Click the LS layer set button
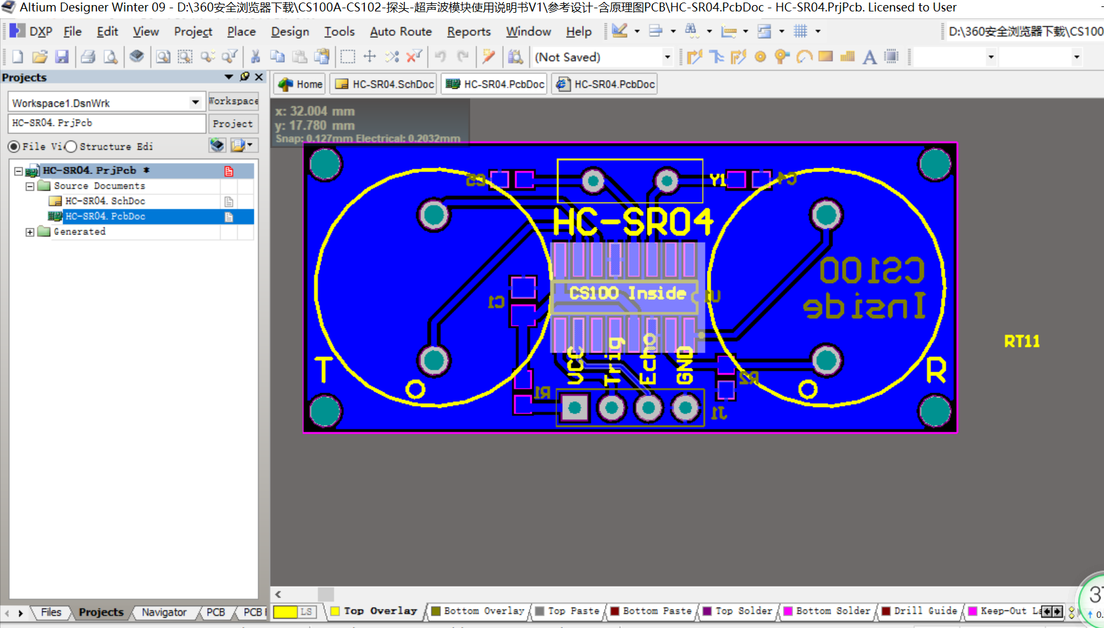The image size is (1104, 628). [306, 611]
